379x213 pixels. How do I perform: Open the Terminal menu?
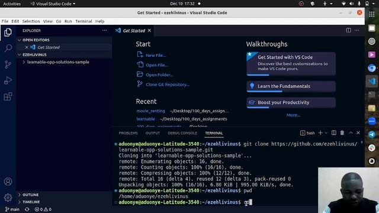[83, 21]
